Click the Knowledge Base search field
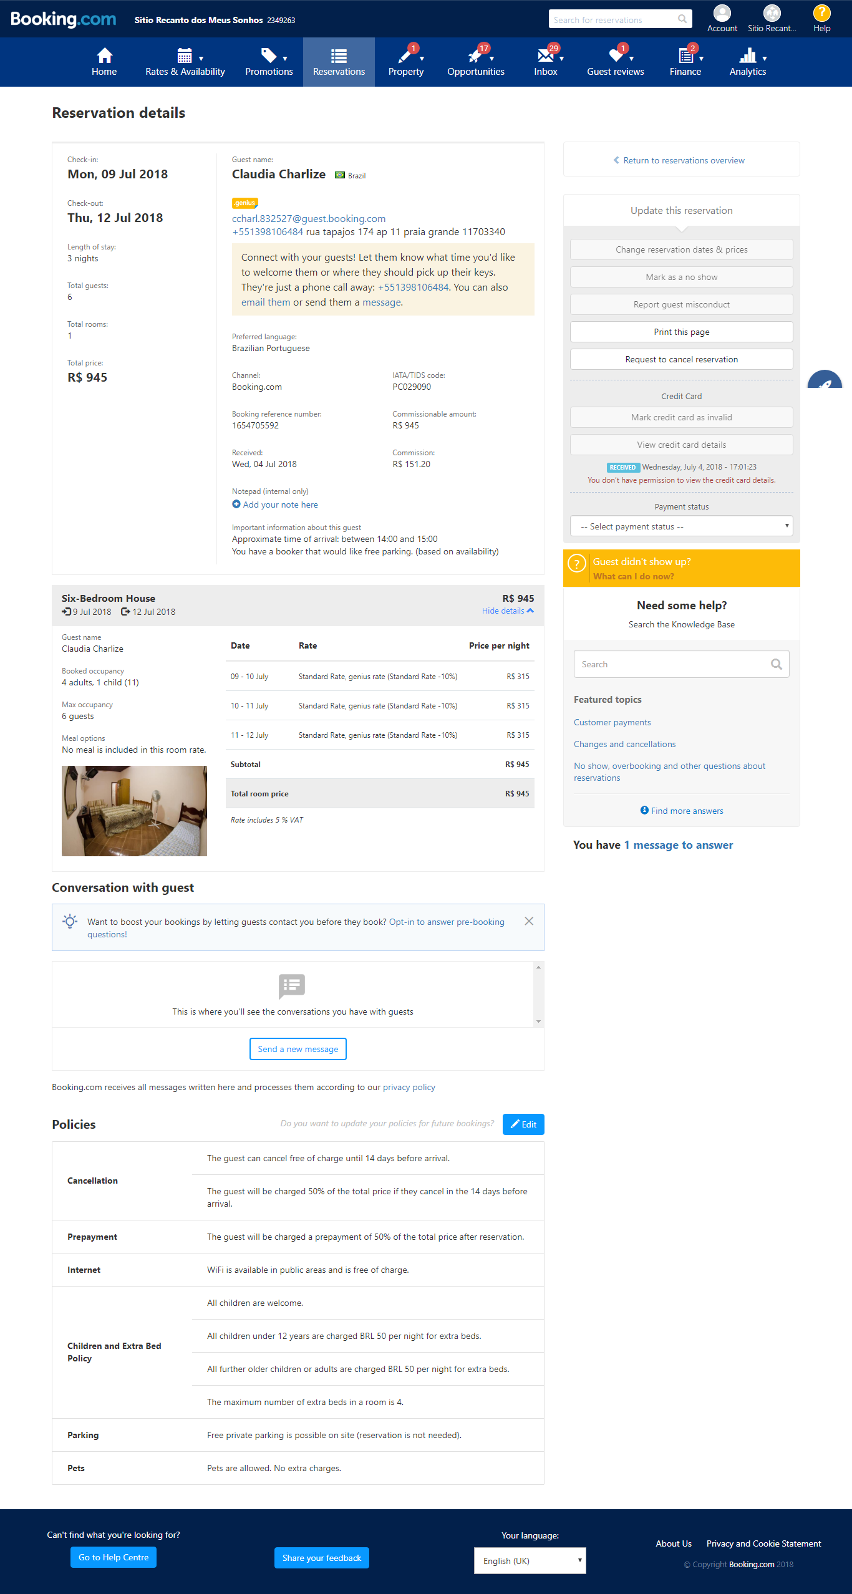This screenshot has width=852, height=1594. pos(674,664)
